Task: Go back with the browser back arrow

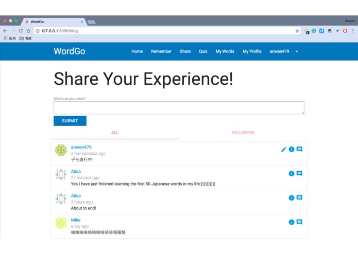Action: [5, 31]
